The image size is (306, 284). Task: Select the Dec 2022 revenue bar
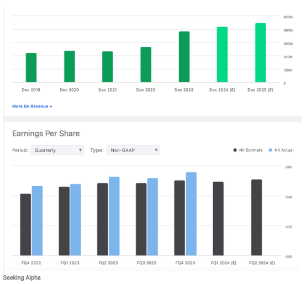[x=146, y=65]
